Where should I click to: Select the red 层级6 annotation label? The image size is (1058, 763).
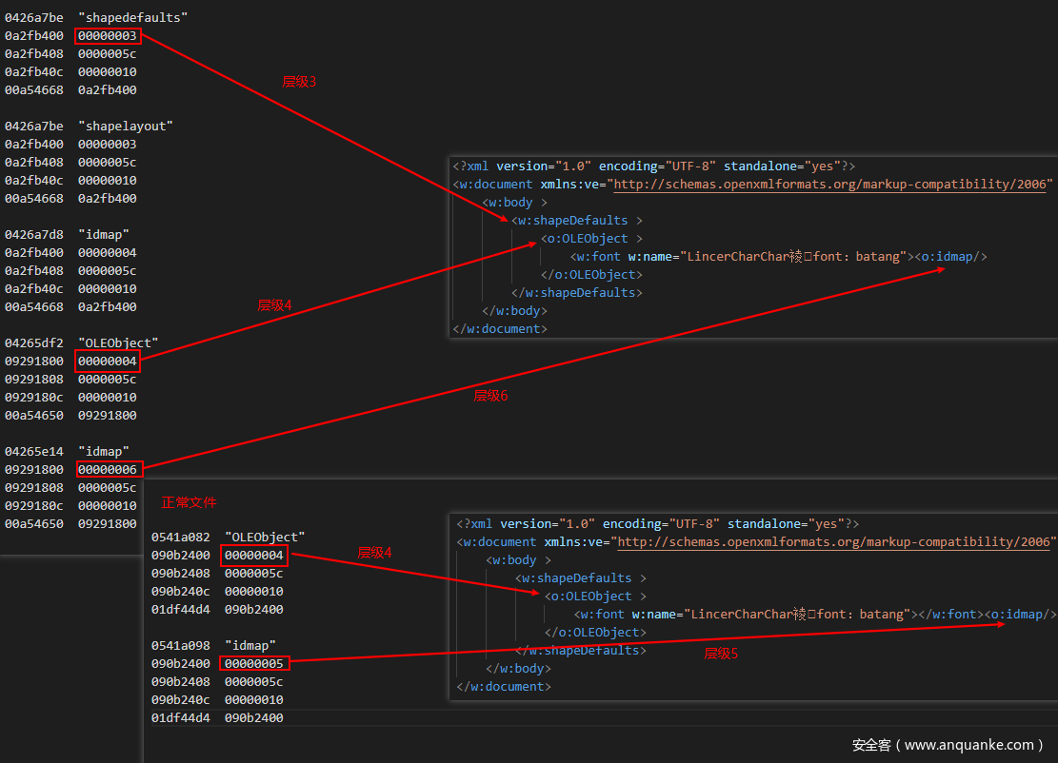(x=490, y=396)
